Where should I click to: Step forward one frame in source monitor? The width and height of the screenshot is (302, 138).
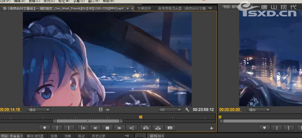119,128
